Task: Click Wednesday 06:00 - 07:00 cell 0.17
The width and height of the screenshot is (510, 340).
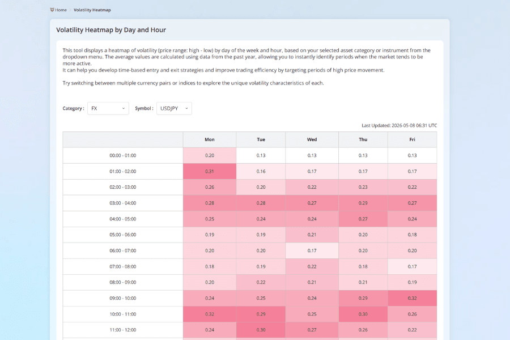Action: (x=312, y=250)
